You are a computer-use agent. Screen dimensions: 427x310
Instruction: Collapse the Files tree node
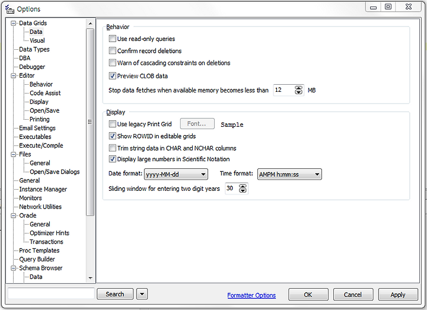(x=13, y=154)
